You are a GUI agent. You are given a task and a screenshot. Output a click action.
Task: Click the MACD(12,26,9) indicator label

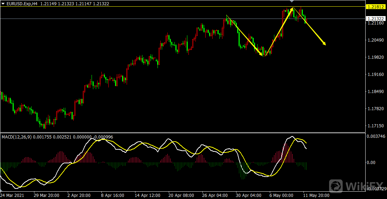point(17,137)
